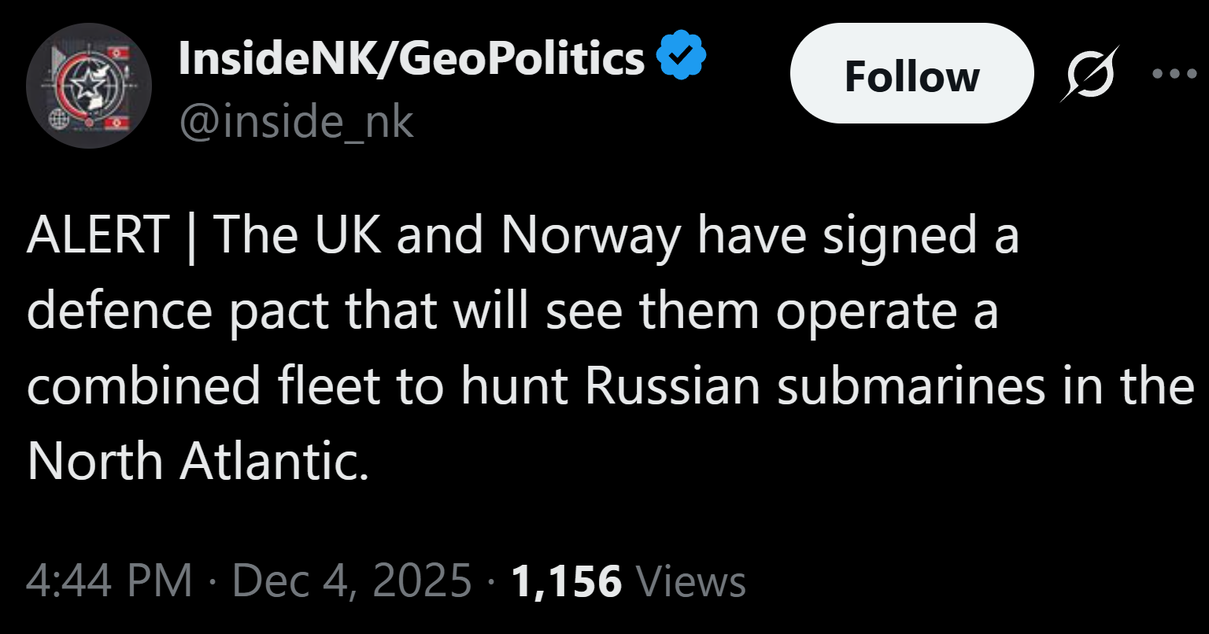Viewport: 1209px width, 634px height.
Task: Click the 'North Atlantic.' text
Action: click(198, 462)
